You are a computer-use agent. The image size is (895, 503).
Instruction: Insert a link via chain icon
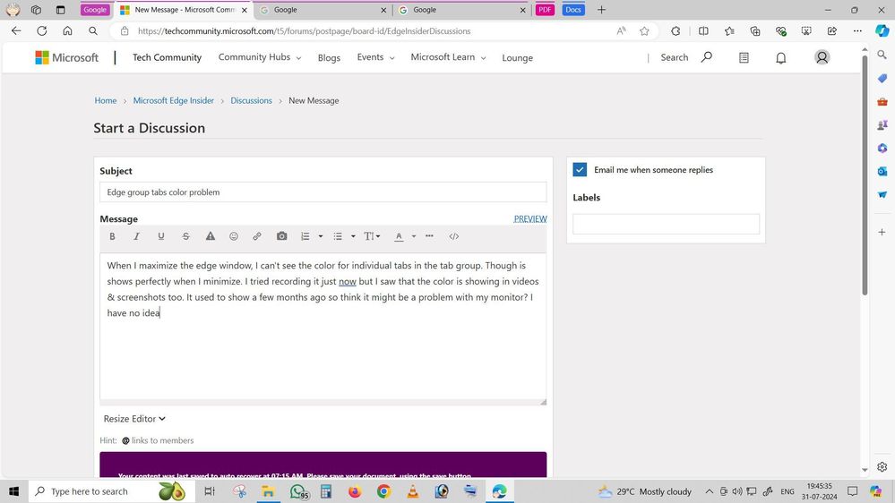(x=257, y=236)
